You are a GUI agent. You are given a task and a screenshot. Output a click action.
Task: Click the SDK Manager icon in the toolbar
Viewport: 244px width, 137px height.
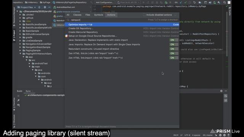(219, 3)
